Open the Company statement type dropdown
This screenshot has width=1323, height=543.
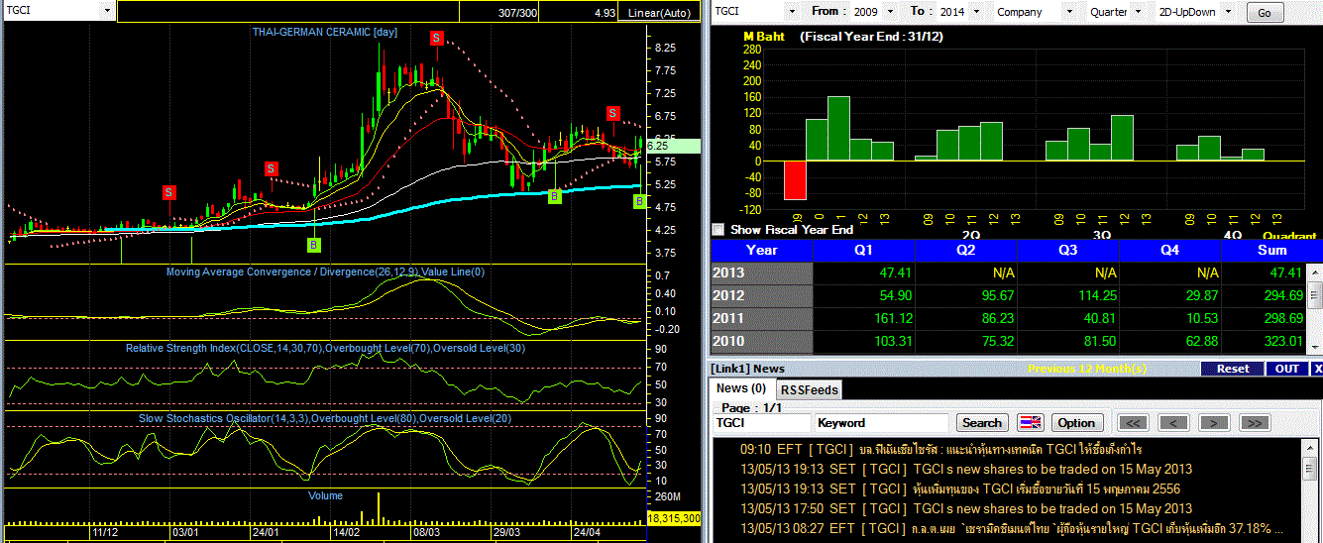(1070, 11)
